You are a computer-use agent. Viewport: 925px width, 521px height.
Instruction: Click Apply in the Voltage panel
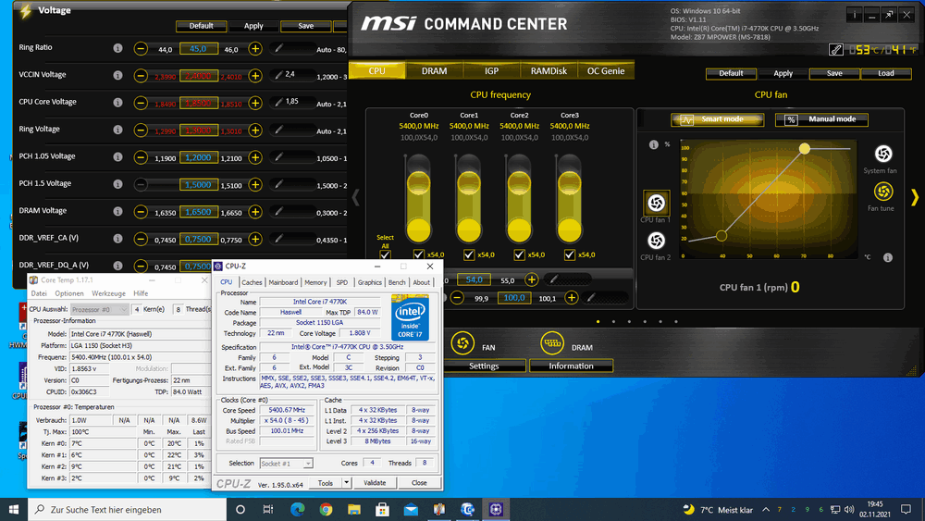(253, 26)
